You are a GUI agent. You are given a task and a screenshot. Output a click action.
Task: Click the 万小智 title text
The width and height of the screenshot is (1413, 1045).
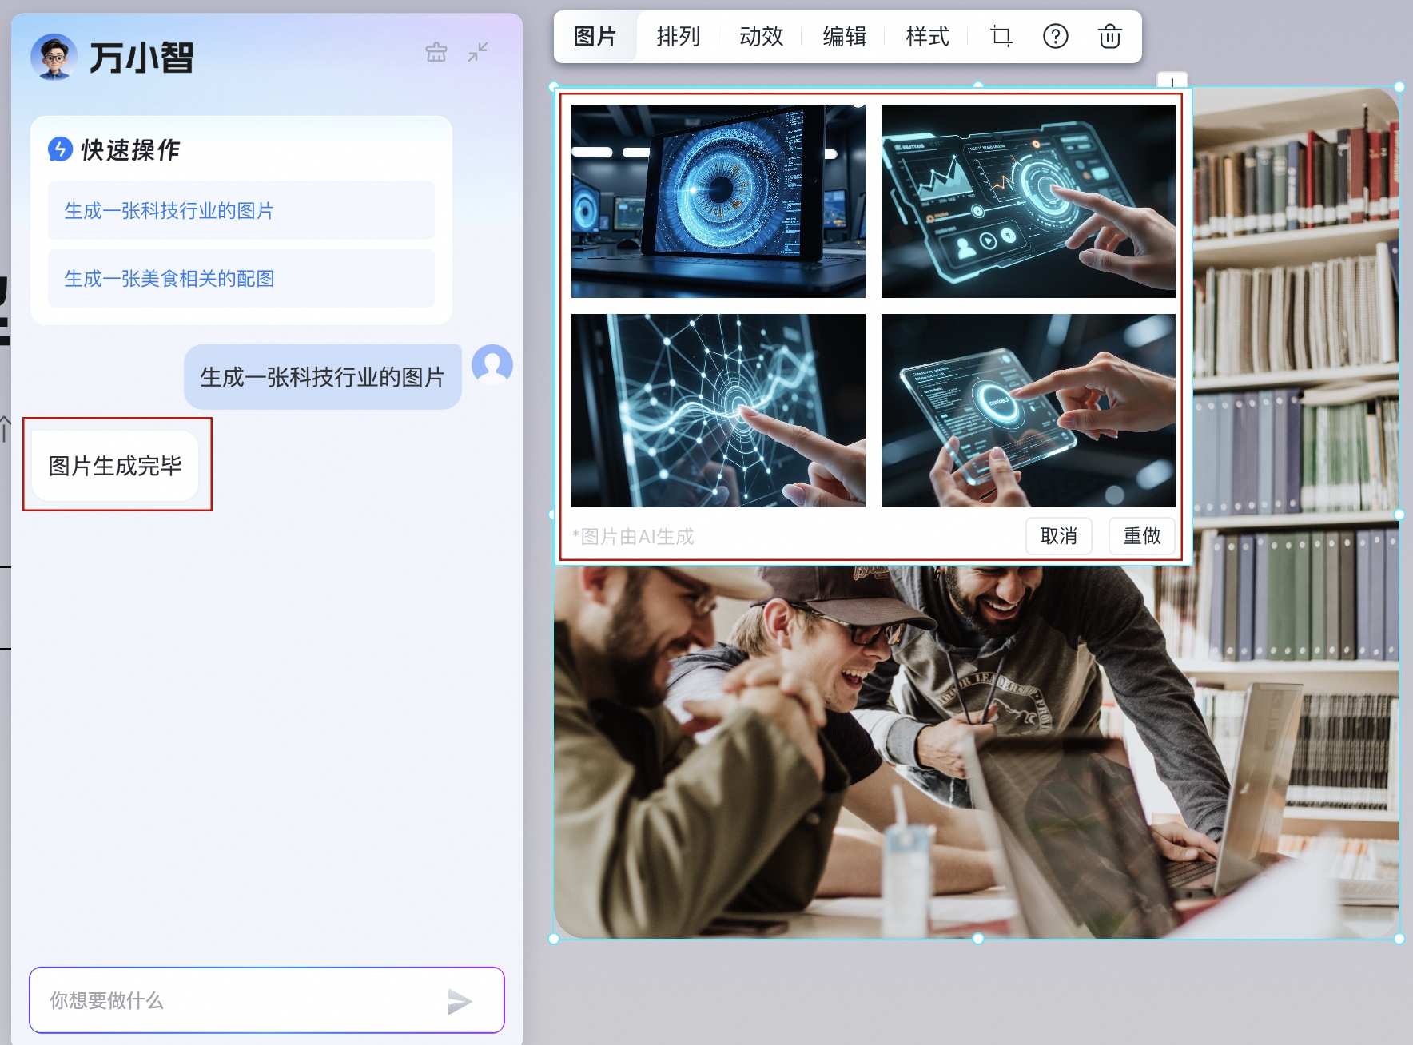[141, 58]
